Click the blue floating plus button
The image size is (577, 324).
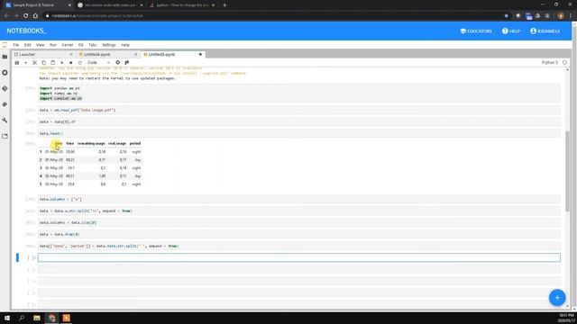557,298
